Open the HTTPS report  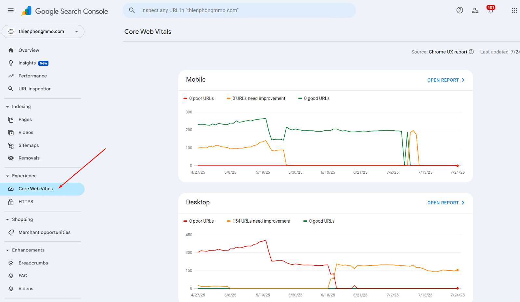[26, 202]
